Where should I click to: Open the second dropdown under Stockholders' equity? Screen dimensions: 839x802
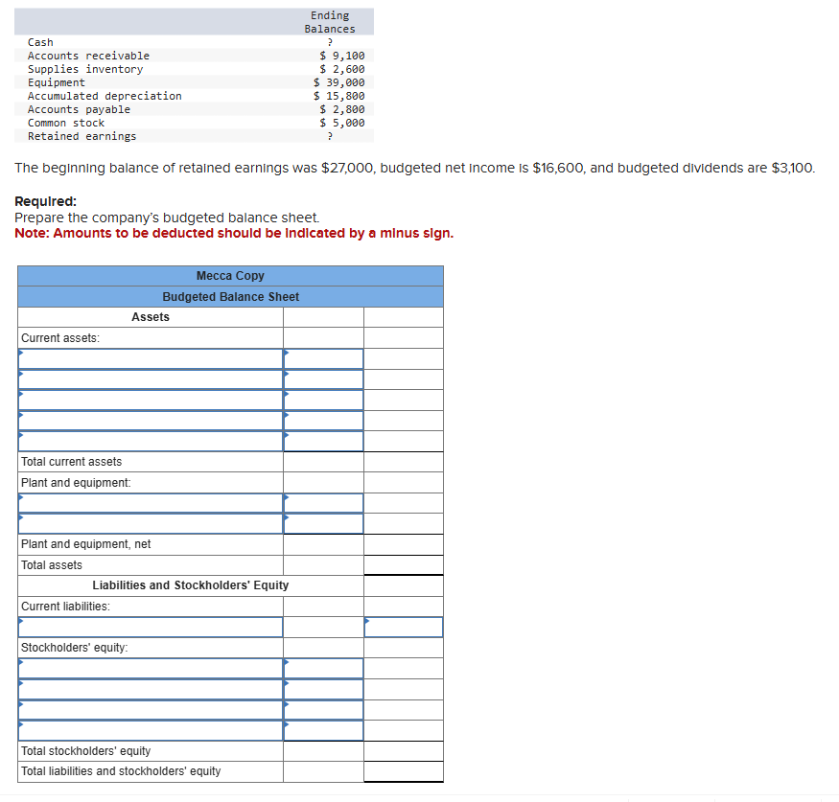(x=149, y=688)
